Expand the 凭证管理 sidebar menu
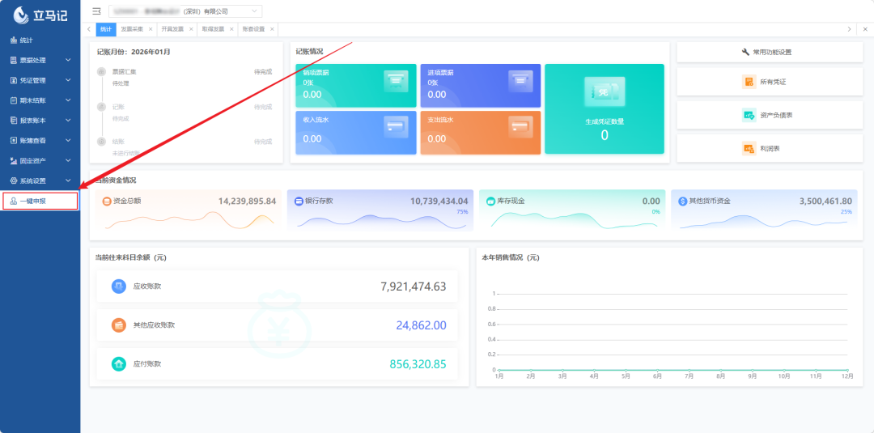The width and height of the screenshot is (874, 433). click(39, 80)
